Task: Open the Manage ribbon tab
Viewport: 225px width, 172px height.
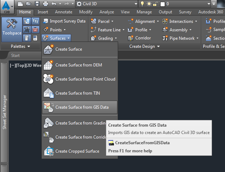Action: point(144,12)
